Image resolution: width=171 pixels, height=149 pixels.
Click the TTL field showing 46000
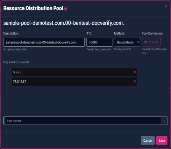click(99, 42)
